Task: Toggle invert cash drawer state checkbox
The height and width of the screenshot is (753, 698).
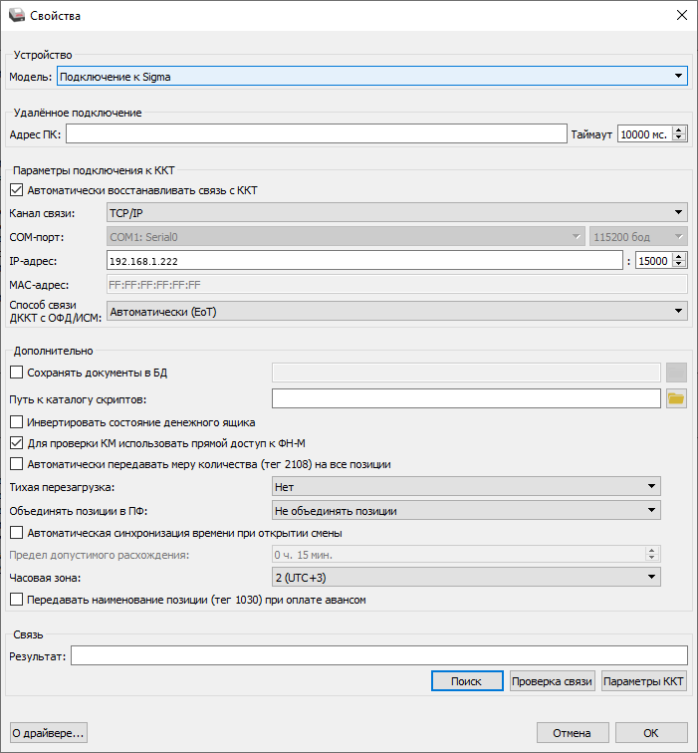Action: point(16,422)
